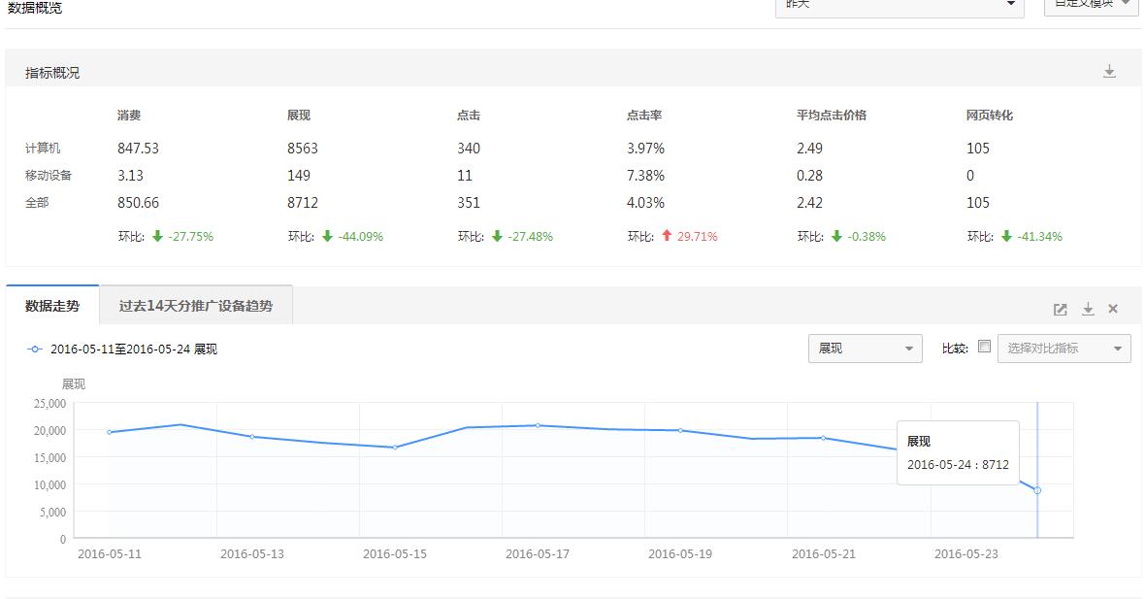Click the 点击 column header
This screenshot has height=599, width=1145.
pos(469,116)
